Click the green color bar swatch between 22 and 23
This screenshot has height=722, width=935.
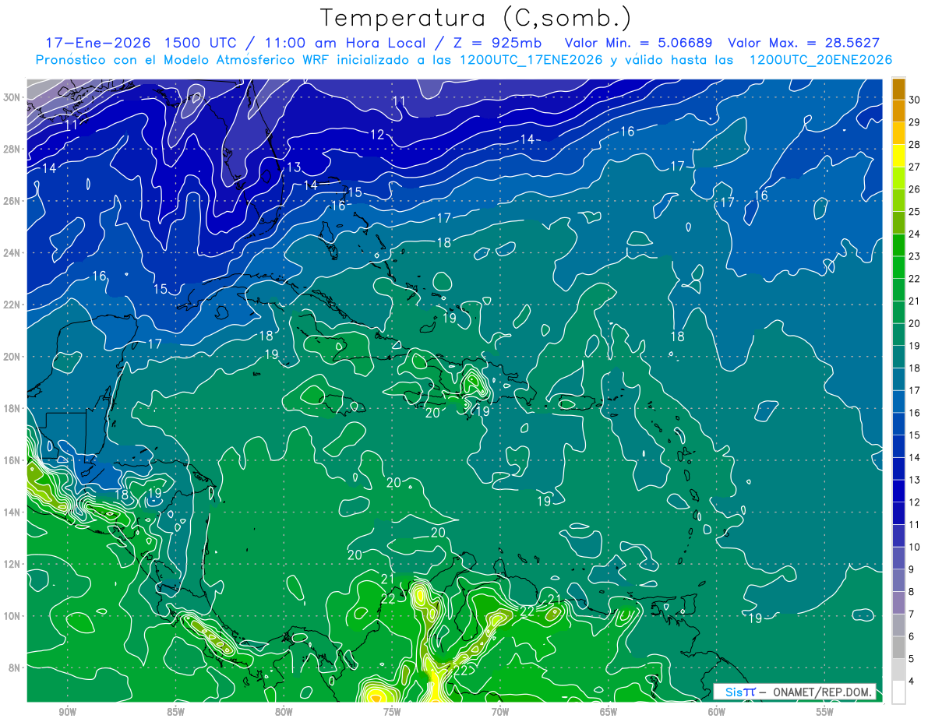898,268
